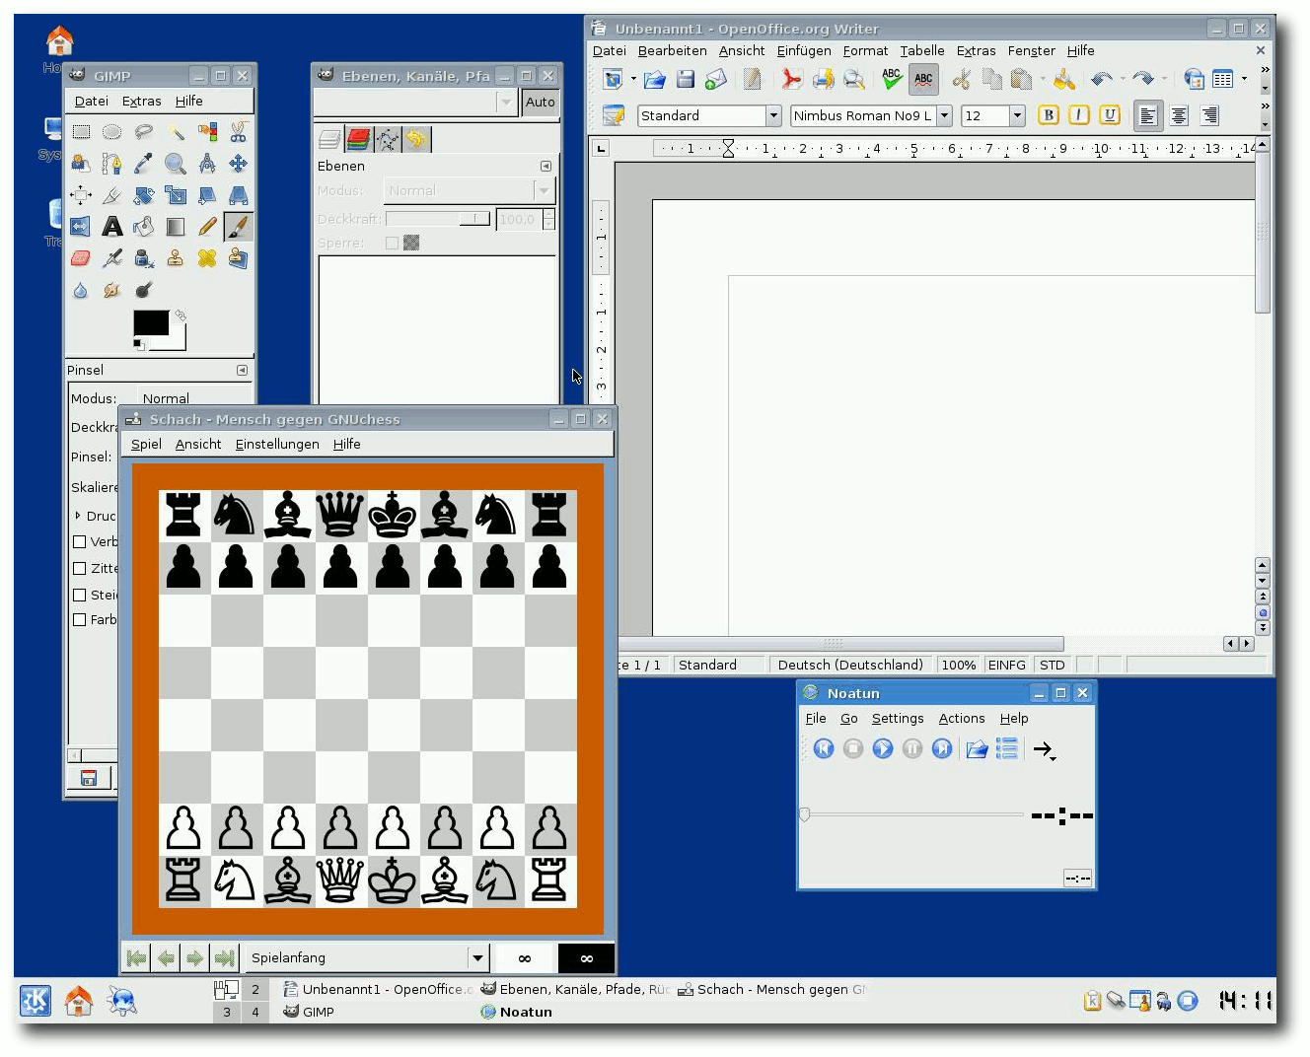Click the Save disk icon in Writer
Screen dimensions: 1310x1057
686,80
